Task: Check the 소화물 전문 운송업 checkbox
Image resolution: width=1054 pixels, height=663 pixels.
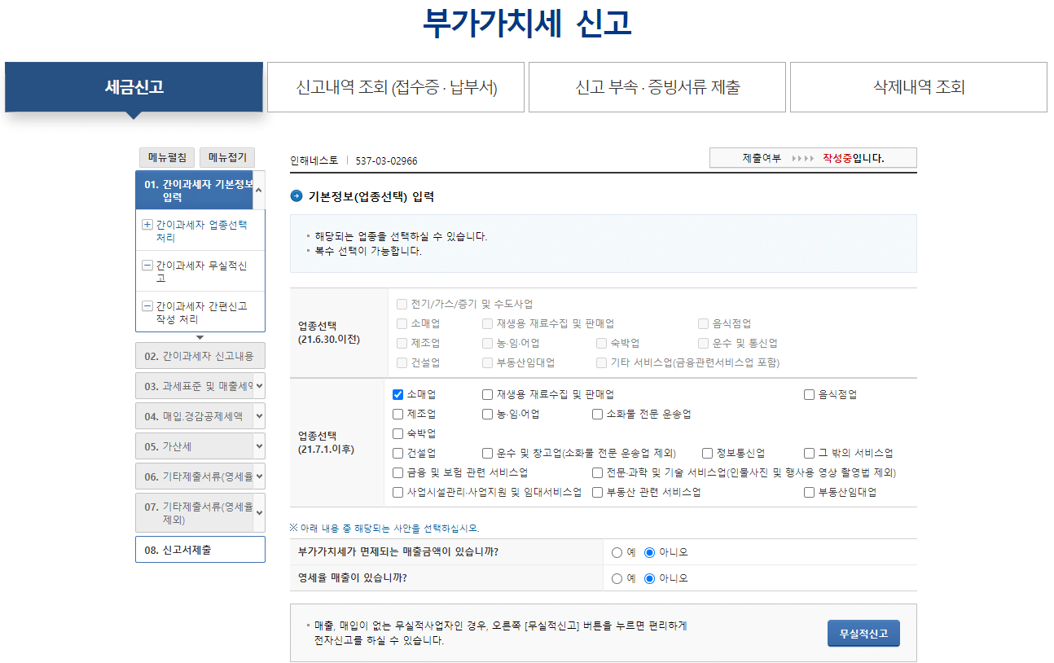Action: pos(598,414)
